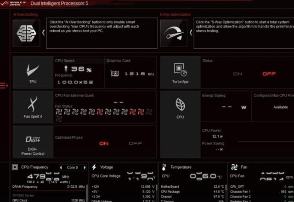Screen dimensions: 294x202
Task: Click the Power Saving label
Action: 213,143
